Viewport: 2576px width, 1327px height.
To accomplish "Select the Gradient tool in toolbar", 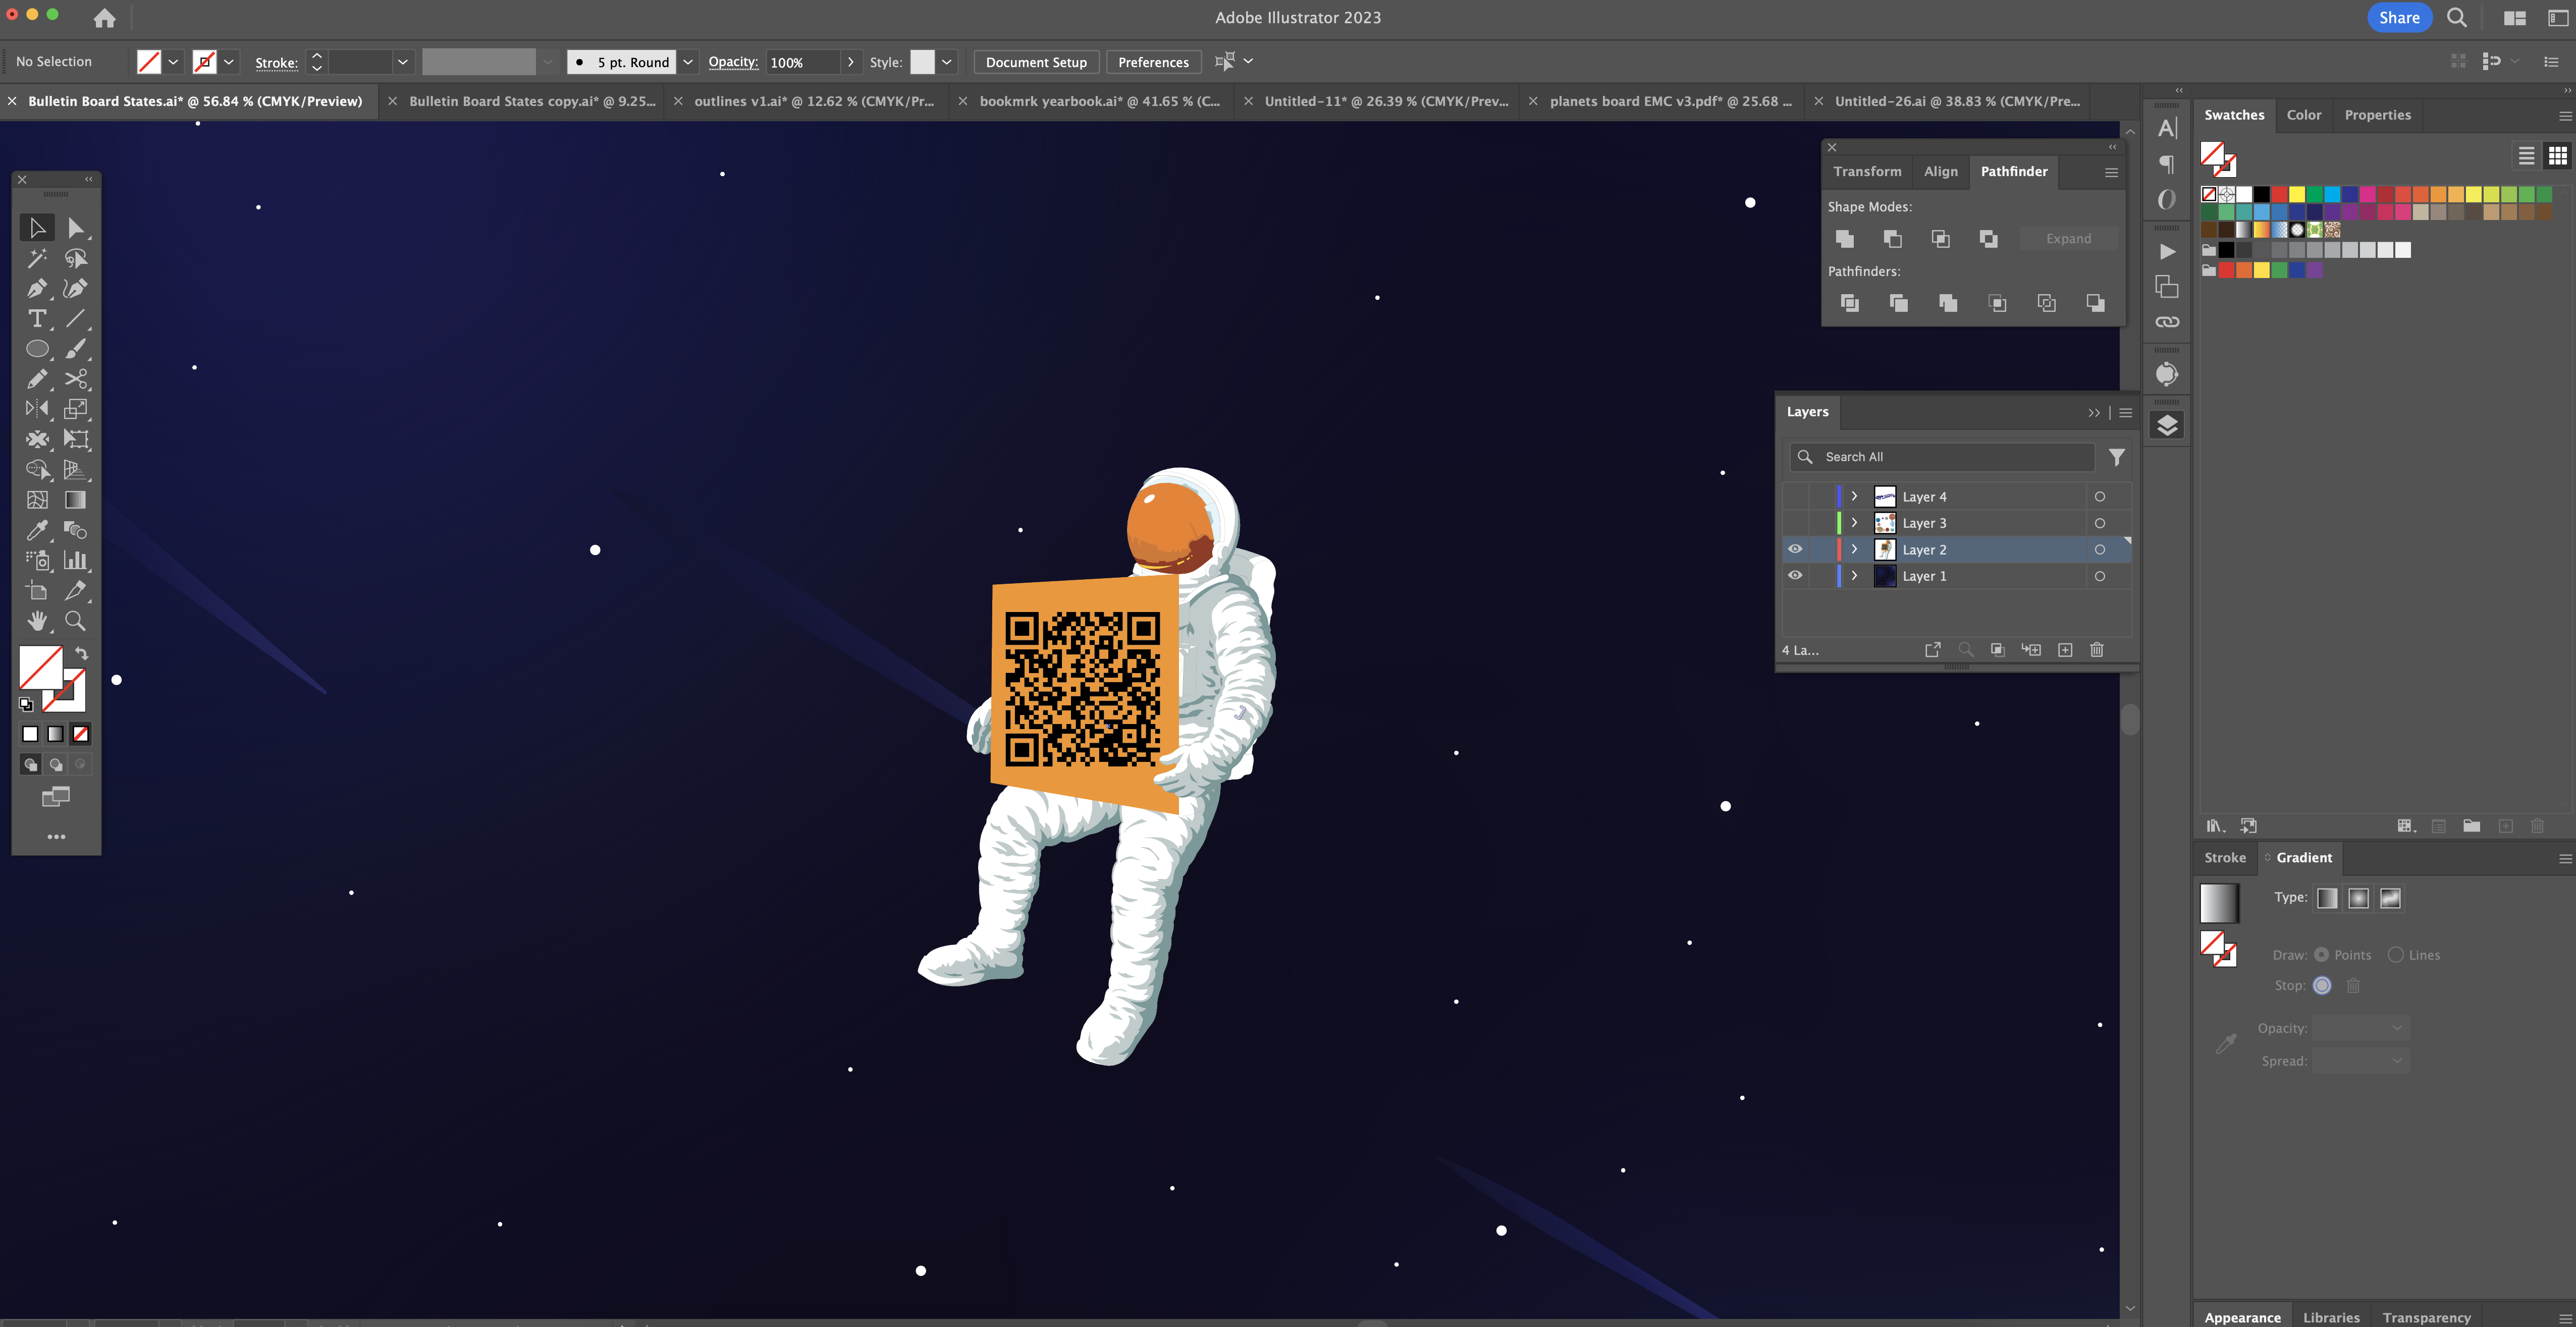I will [x=76, y=500].
